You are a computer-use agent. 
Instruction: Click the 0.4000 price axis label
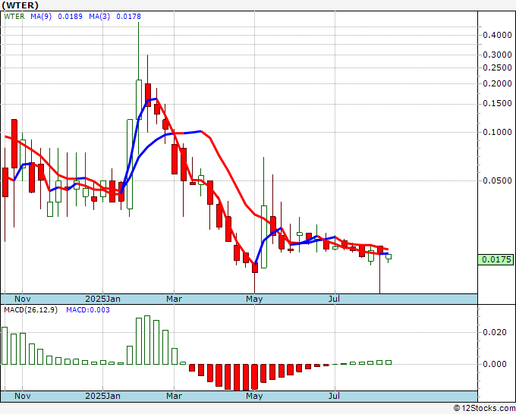coord(497,35)
